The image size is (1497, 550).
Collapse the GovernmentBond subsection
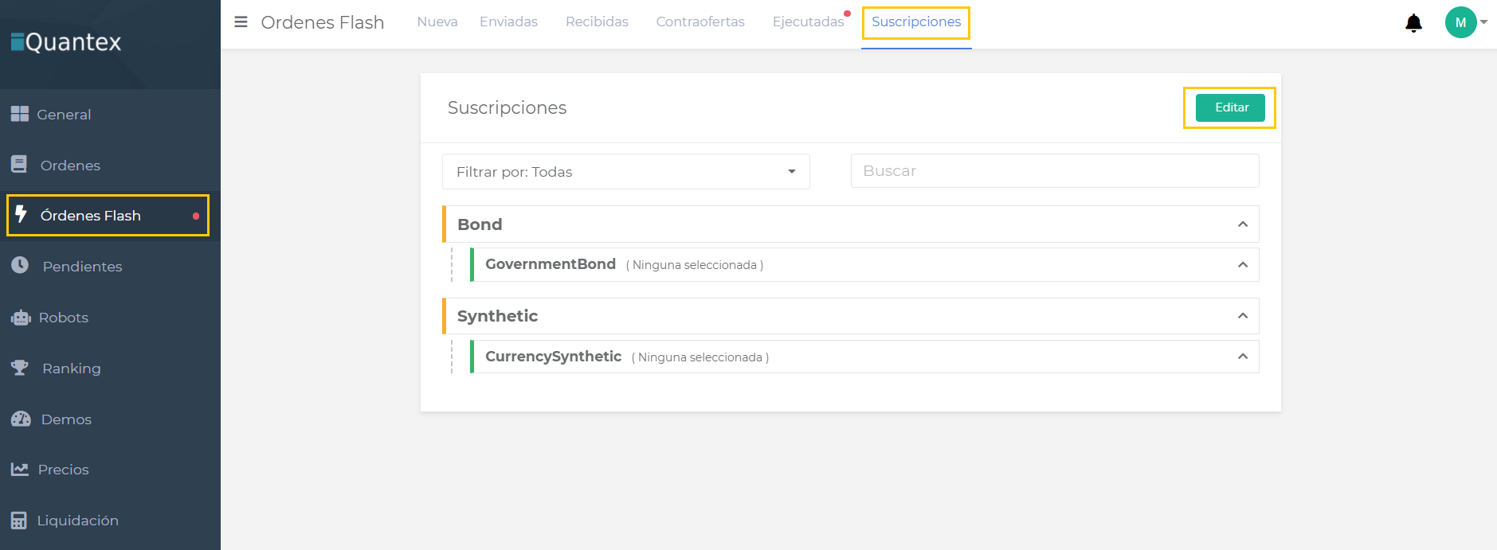click(1242, 265)
